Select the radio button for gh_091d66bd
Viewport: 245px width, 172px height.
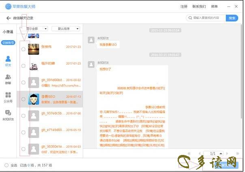24,82
